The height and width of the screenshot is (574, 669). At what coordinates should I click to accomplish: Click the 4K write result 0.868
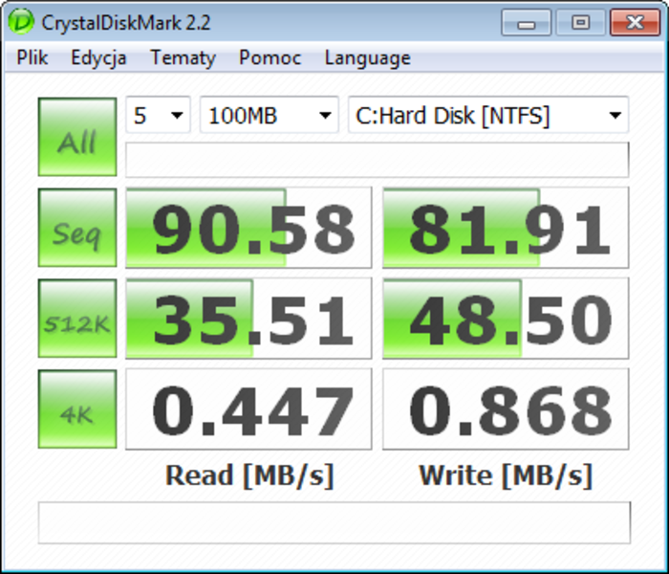(x=506, y=409)
